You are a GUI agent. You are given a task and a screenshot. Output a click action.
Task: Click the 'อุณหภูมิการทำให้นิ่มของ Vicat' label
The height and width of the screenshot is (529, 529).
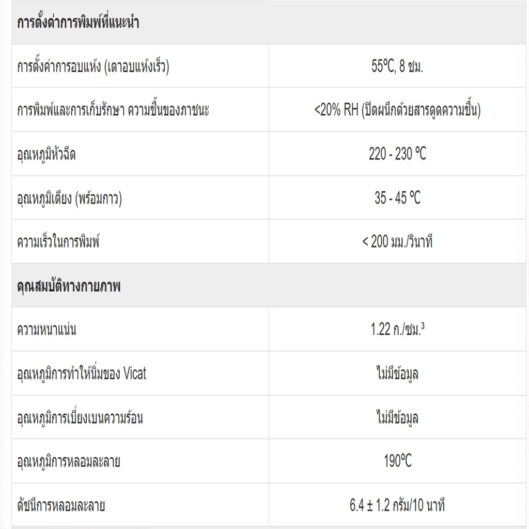pos(82,374)
